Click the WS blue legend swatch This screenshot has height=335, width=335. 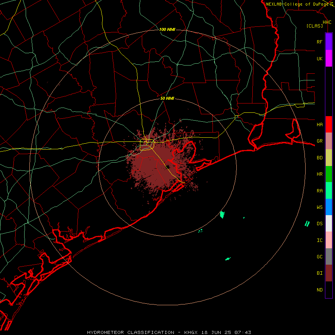click(329, 207)
